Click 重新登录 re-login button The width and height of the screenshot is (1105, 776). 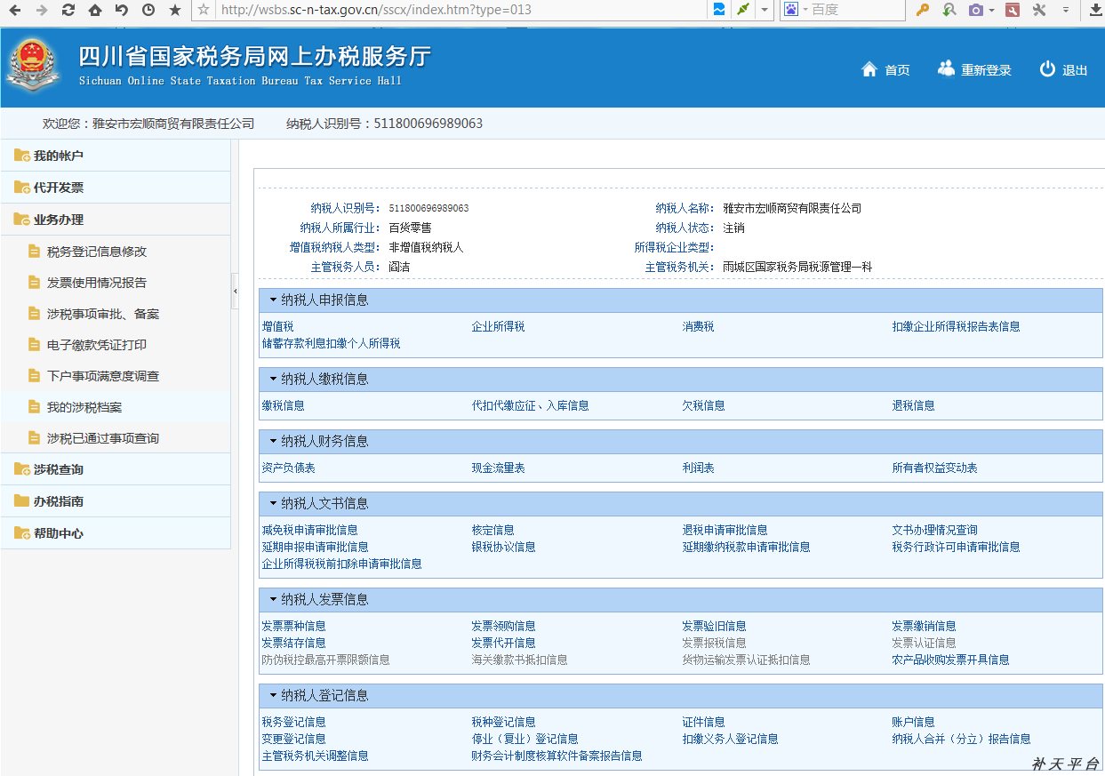point(974,70)
